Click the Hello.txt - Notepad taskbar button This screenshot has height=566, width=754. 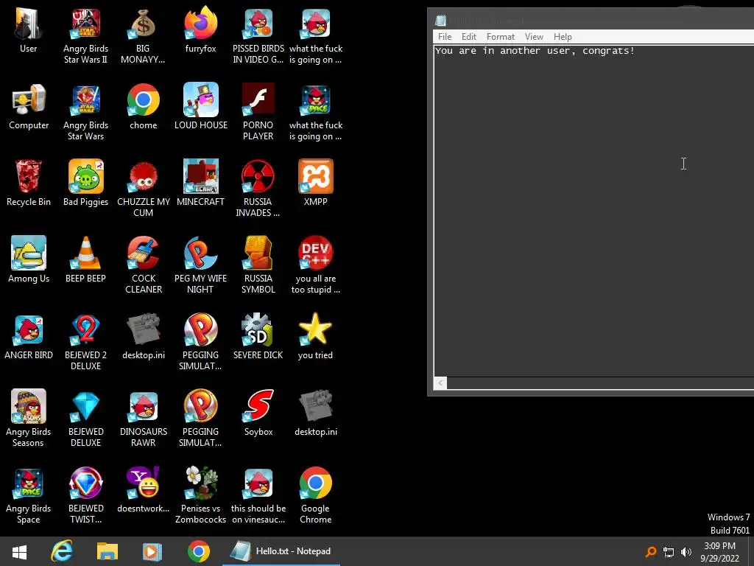coord(281,551)
